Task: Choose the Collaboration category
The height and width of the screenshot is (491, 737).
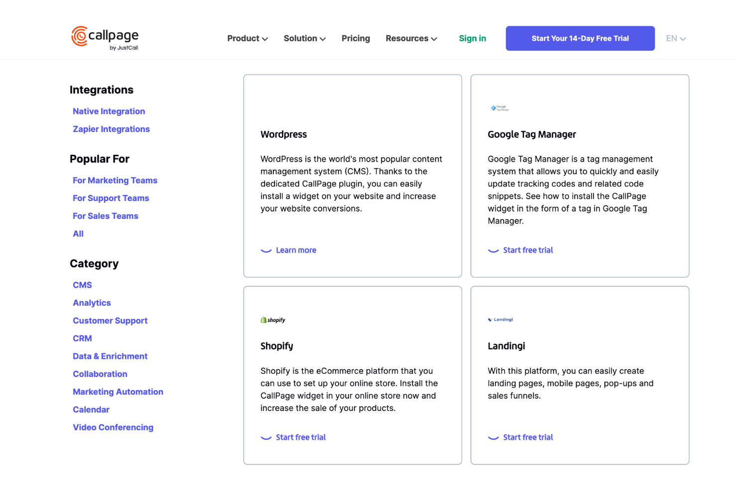Action: click(x=100, y=374)
